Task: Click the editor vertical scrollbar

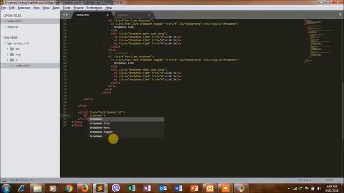Action: click(343, 110)
